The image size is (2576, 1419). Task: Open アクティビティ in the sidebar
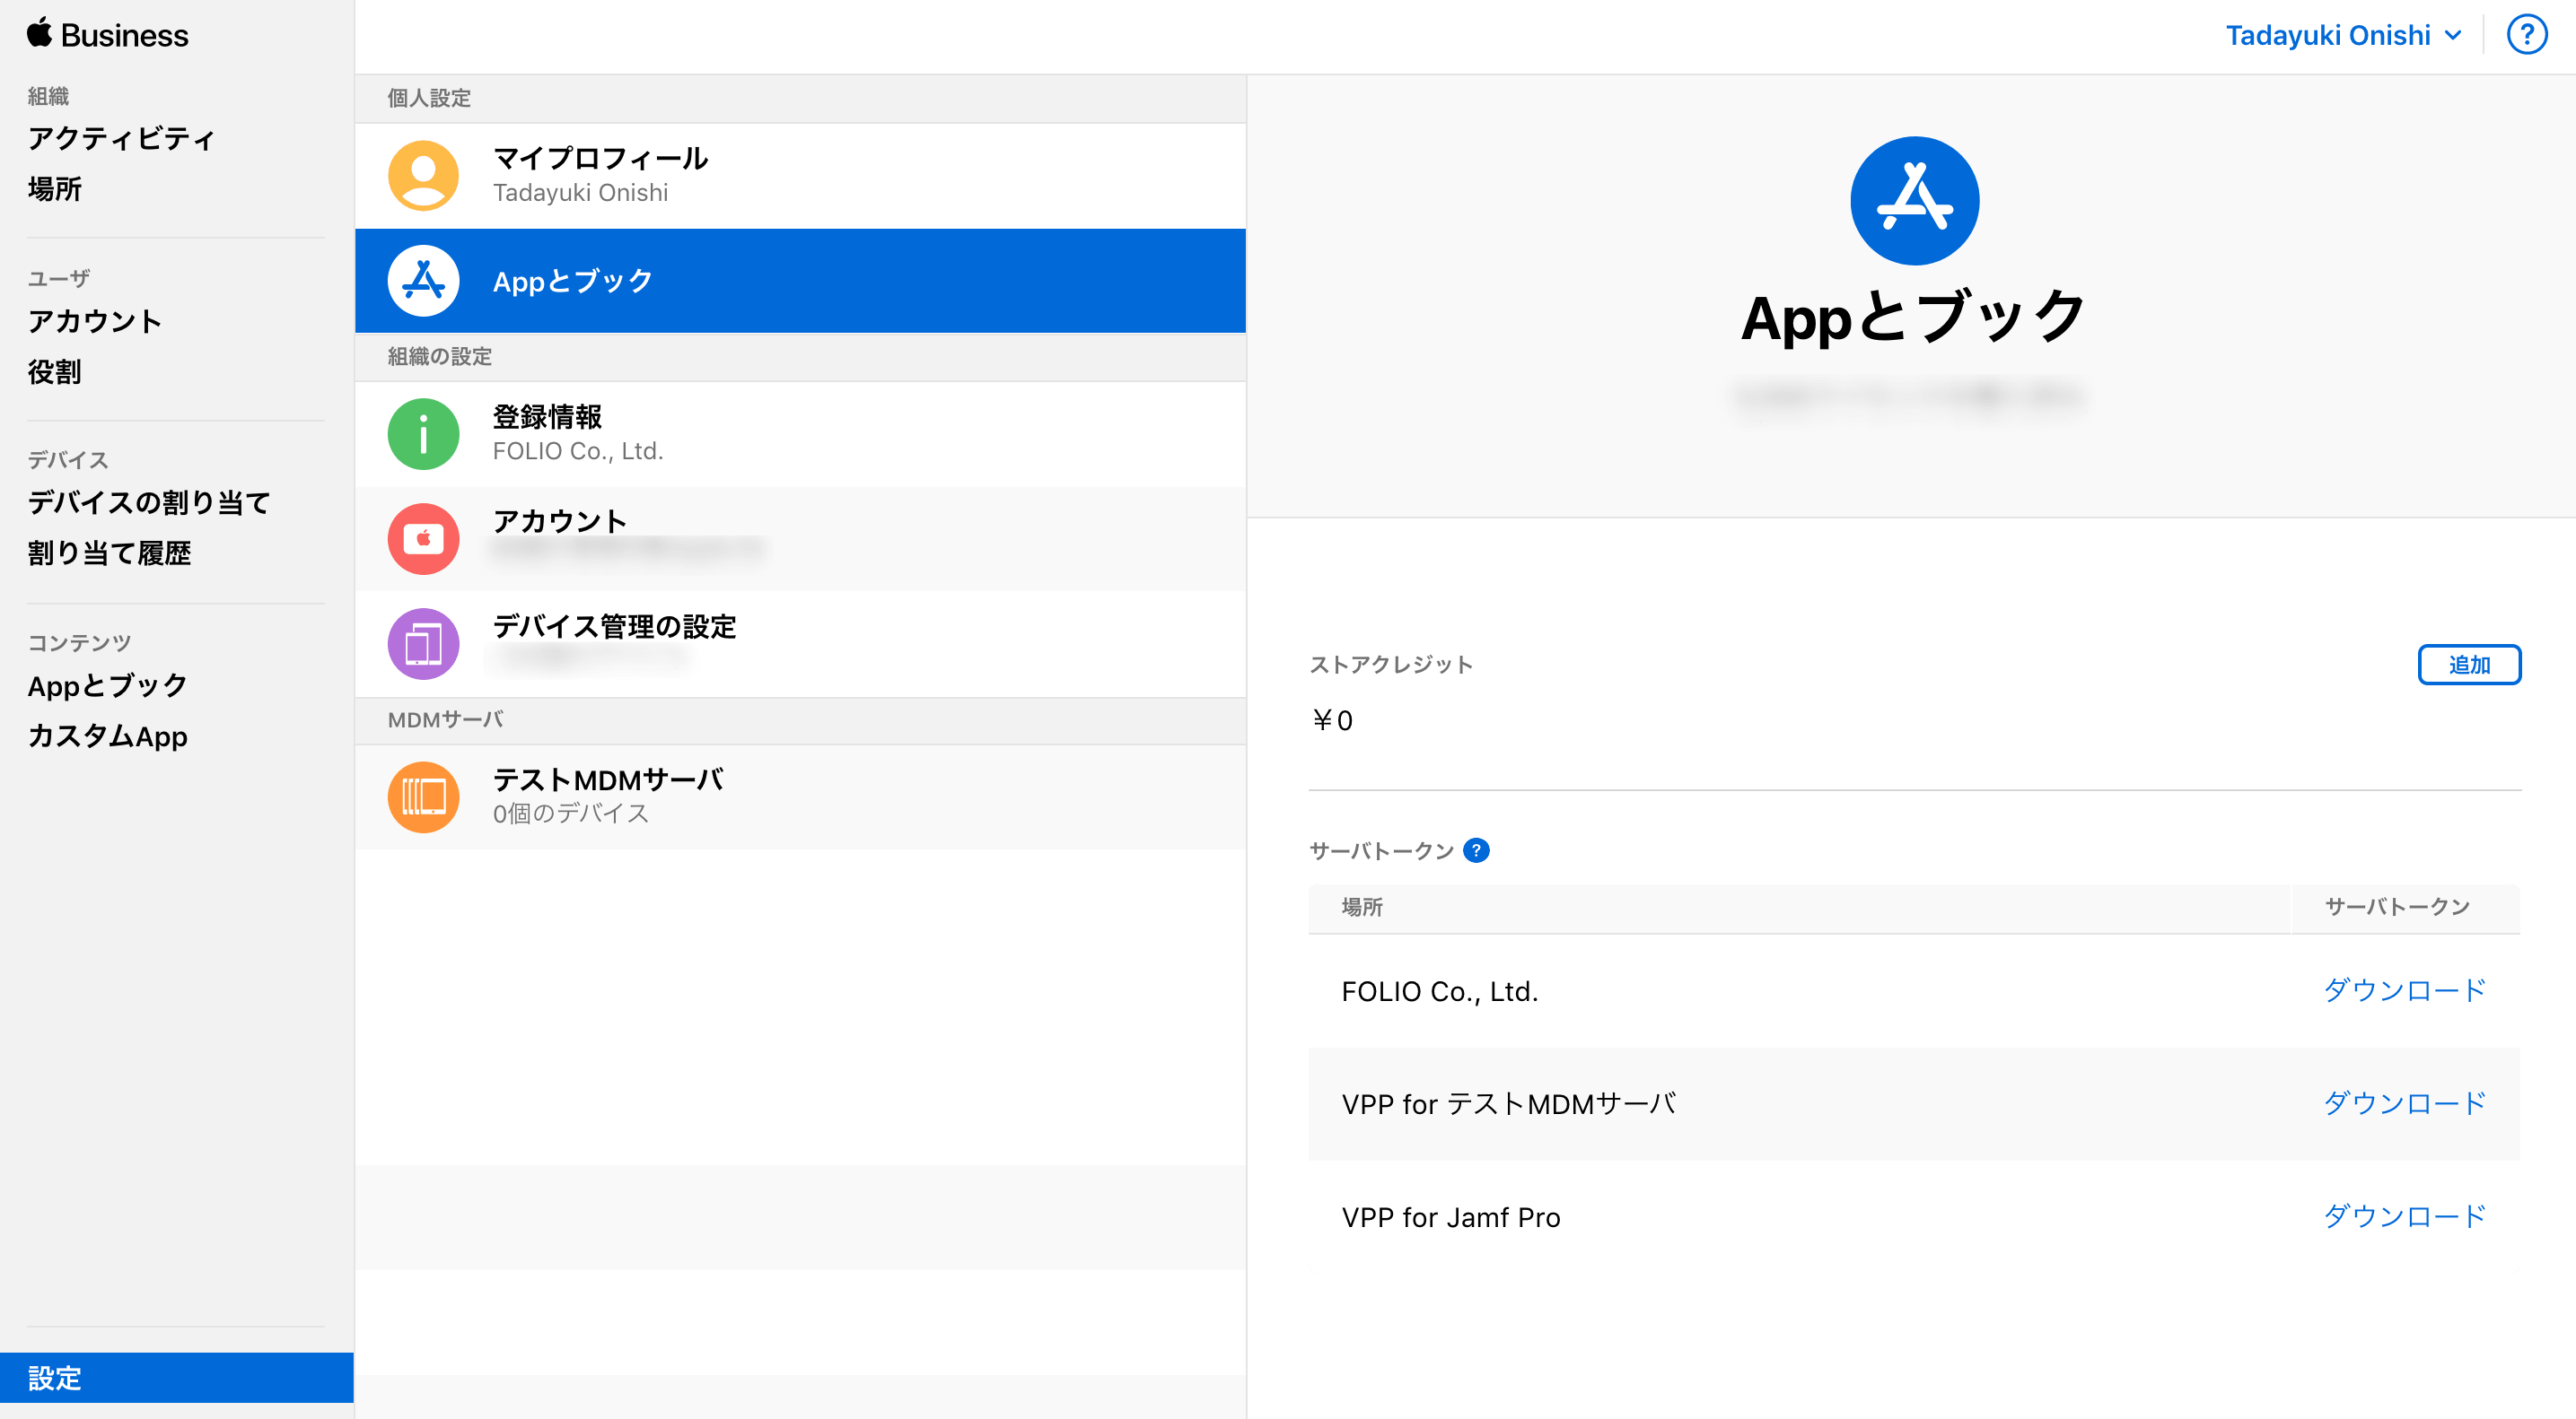[x=121, y=138]
